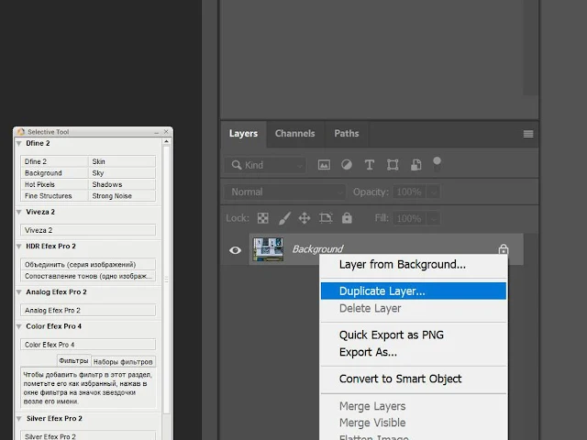The image size is (587, 440).
Task: Click search icon in Kind filter
Action: (x=237, y=165)
